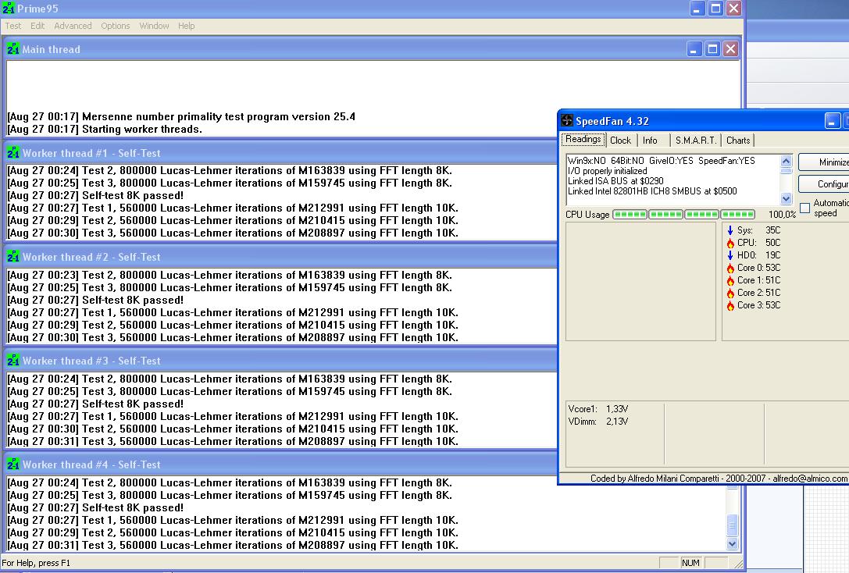The height and width of the screenshot is (573, 849).
Task: Maximize the Main thread child window
Action: (712, 49)
